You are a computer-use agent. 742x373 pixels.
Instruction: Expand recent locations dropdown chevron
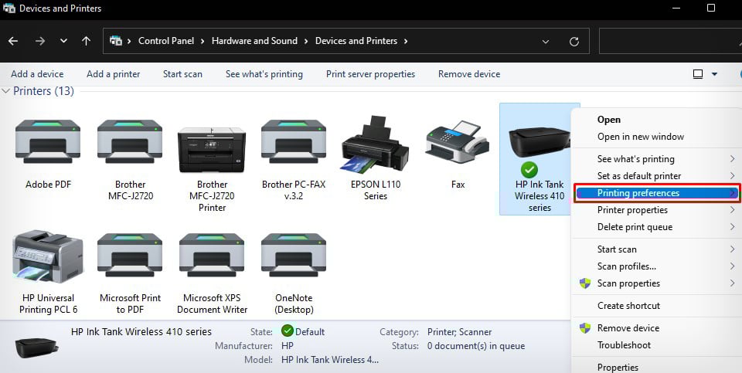63,41
